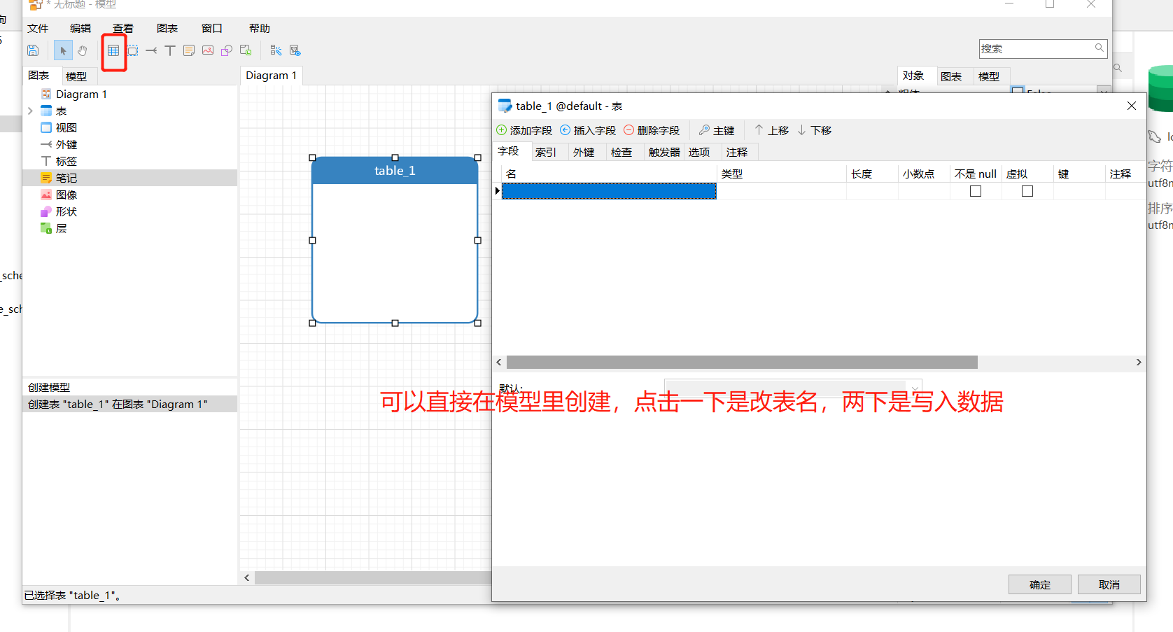Click the note icon beside 笔记
Image resolution: width=1173 pixels, height=632 pixels.
(46, 178)
